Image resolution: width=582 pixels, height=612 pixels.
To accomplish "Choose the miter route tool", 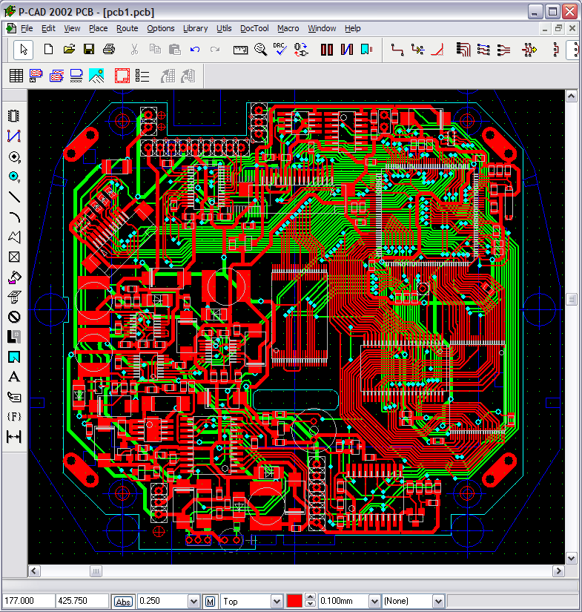I will pyautogui.click(x=437, y=50).
